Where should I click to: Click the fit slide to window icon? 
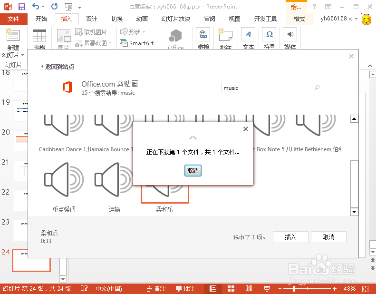[x=365, y=289]
